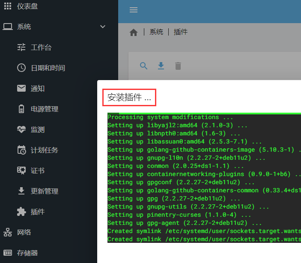The width and height of the screenshot is (301, 263).
Task: Click the clock icon for 日期和时间
Action: pos(21,68)
